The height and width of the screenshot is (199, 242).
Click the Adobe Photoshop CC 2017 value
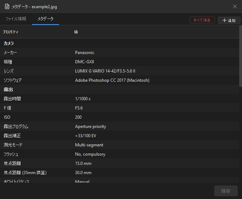coord(112,80)
